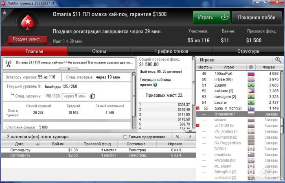The image size is (285, 183).
Task: Select player Levarei row
Action: (x=238, y=102)
